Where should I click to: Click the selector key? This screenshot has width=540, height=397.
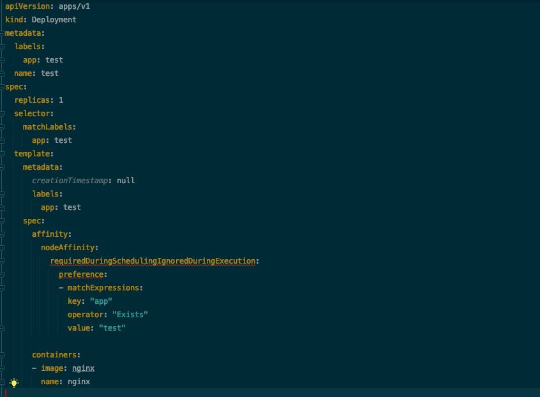(x=32, y=114)
